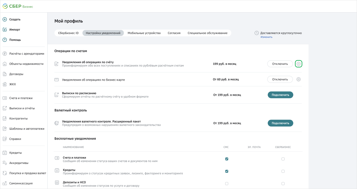Image resolution: width=357 pixels, height=189 pixels.
Task: Click the Выписки и отчёты sidebar icon
Action: pos(4,108)
